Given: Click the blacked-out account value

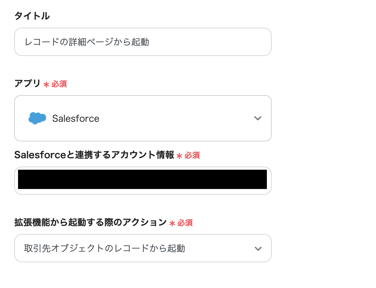Looking at the screenshot, I should pos(142,179).
